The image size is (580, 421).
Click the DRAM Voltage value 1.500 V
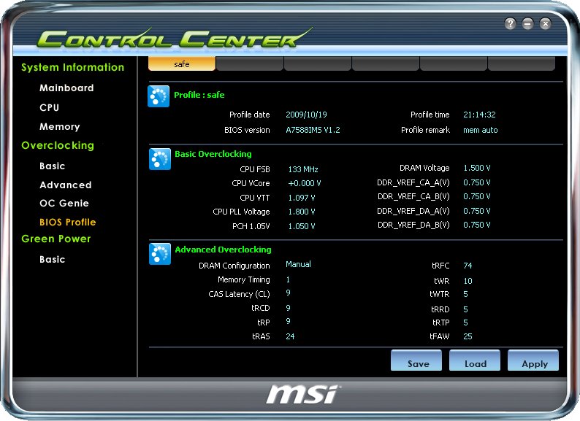477,168
